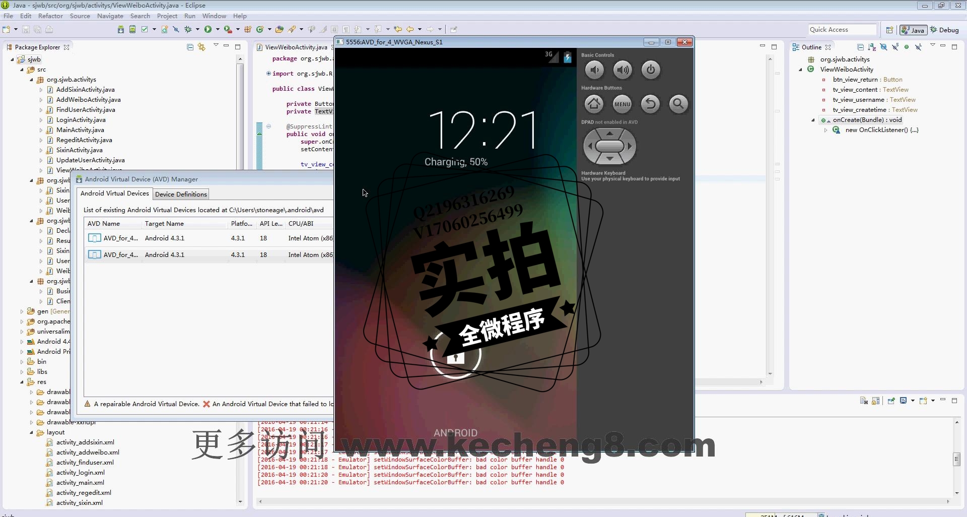Open the Open Console dropdown arrow
The image size is (967, 517).
pyautogui.click(x=933, y=401)
